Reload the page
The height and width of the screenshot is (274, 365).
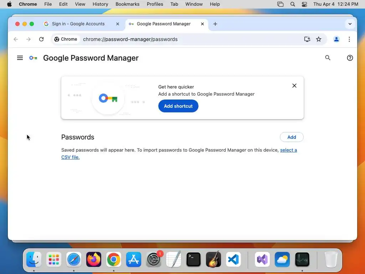(x=41, y=39)
